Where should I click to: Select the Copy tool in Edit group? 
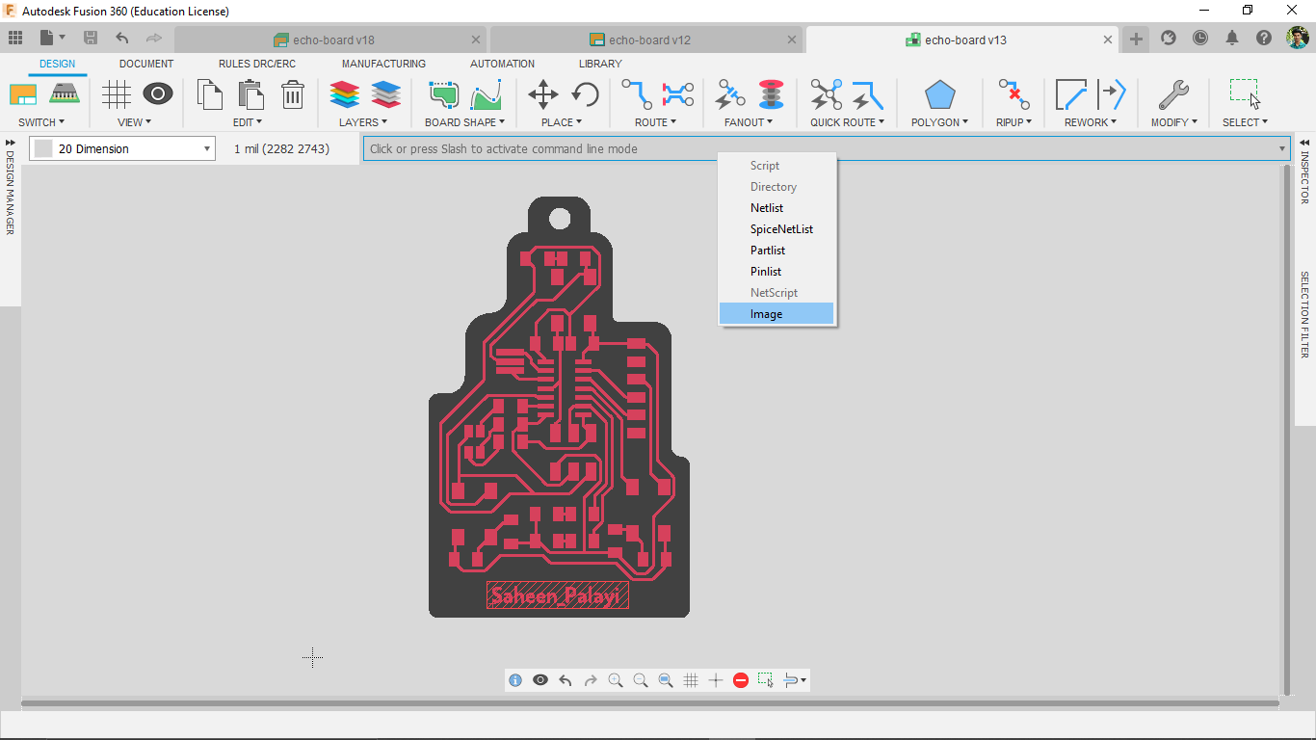tap(209, 94)
